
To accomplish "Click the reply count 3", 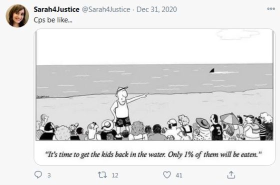I will point(49,175).
